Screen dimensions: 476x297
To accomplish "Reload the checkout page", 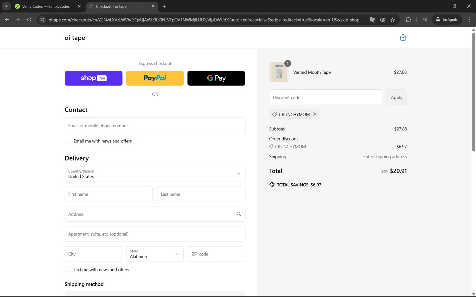I will [29, 20].
